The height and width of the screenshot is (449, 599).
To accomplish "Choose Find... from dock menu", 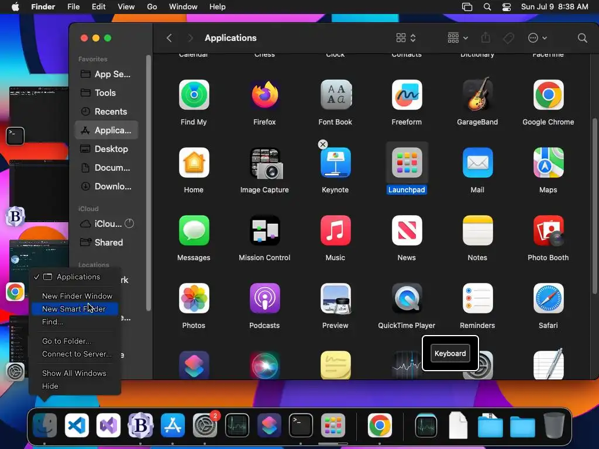I will click(x=75, y=322).
